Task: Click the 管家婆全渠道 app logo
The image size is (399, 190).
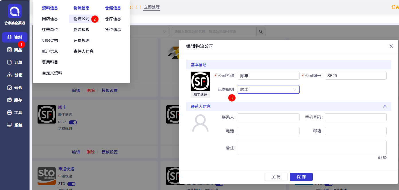Action: coord(15,11)
